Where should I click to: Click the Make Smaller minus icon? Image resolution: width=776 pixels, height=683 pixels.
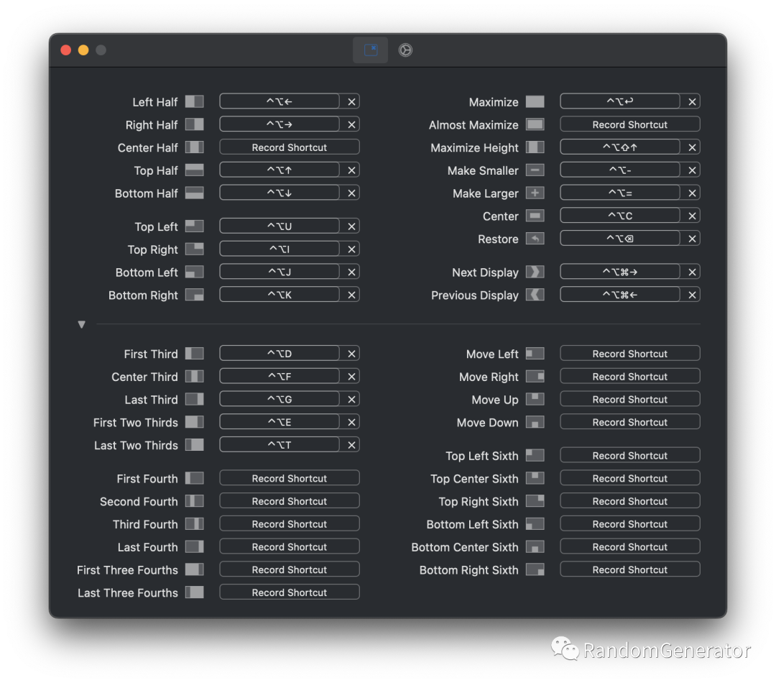point(535,170)
